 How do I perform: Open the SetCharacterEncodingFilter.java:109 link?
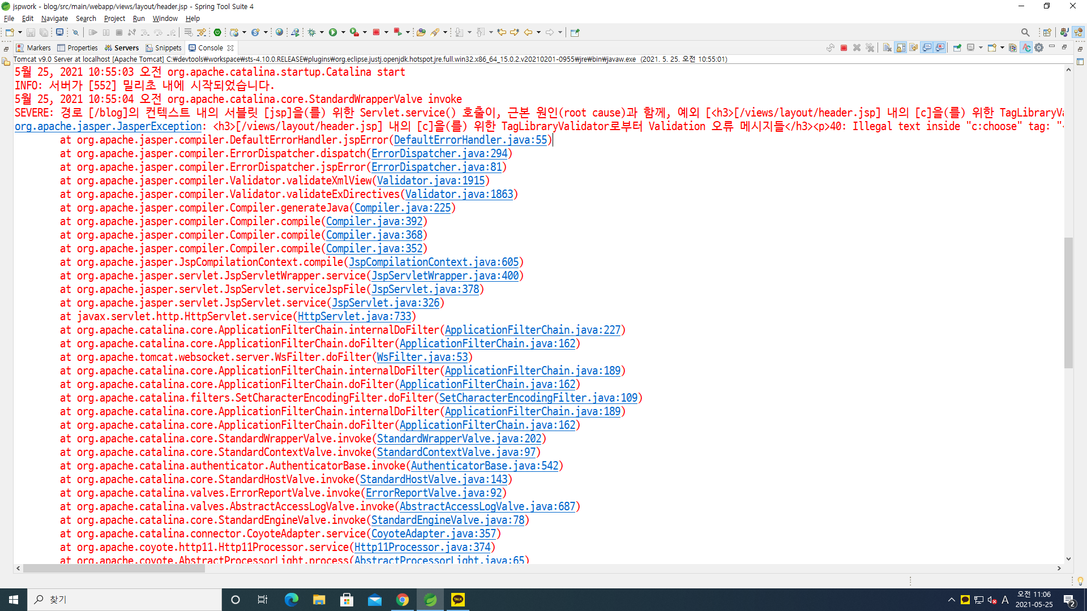click(x=538, y=398)
